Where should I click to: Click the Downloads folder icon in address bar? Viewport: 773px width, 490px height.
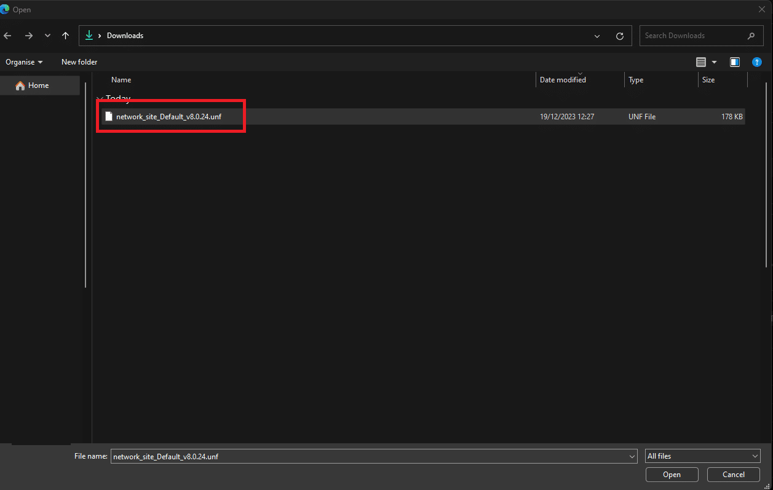coord(89,36)
